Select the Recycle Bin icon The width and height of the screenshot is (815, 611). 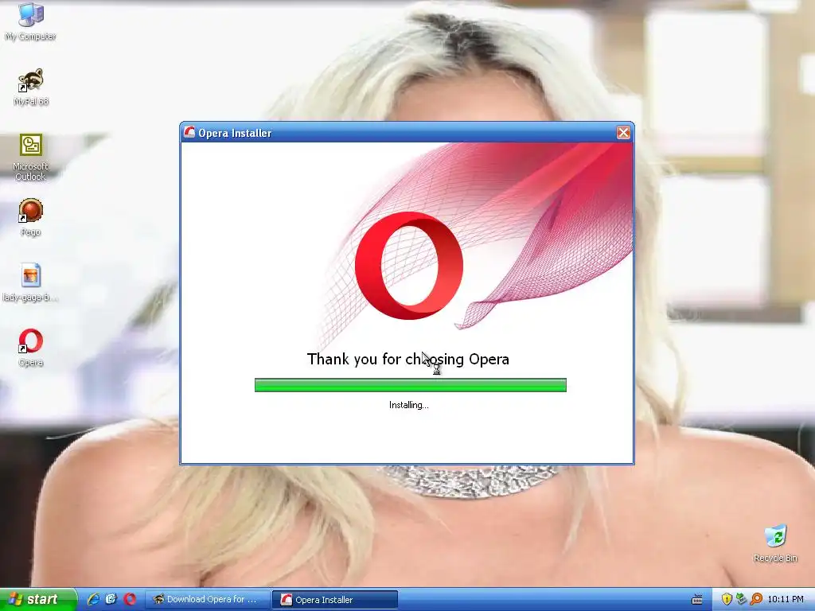click(x=775, y=543)
